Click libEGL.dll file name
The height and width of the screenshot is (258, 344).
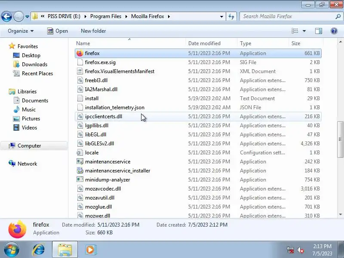click(95, 135)
